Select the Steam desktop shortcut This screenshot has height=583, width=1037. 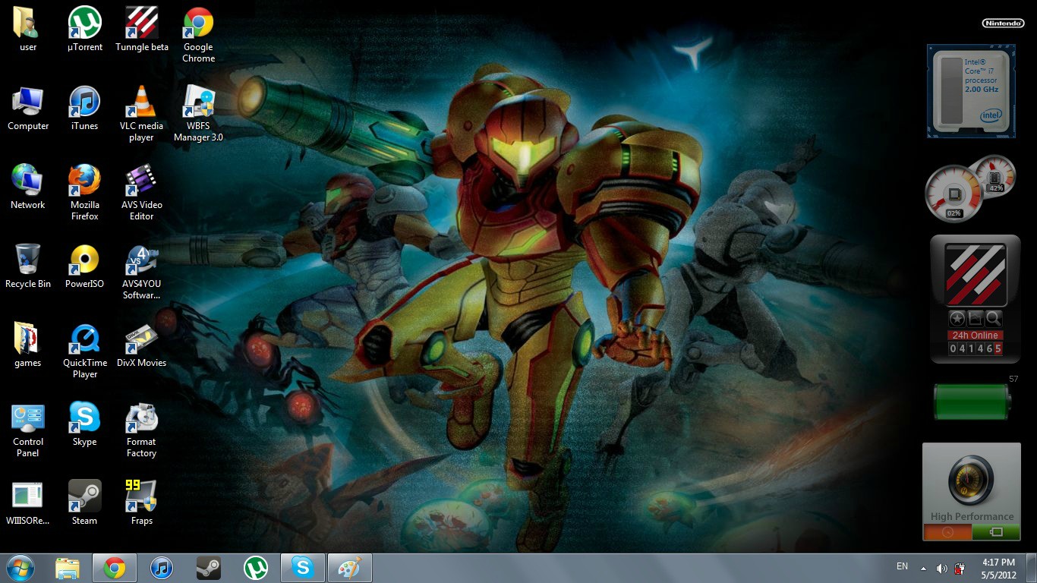85,503
